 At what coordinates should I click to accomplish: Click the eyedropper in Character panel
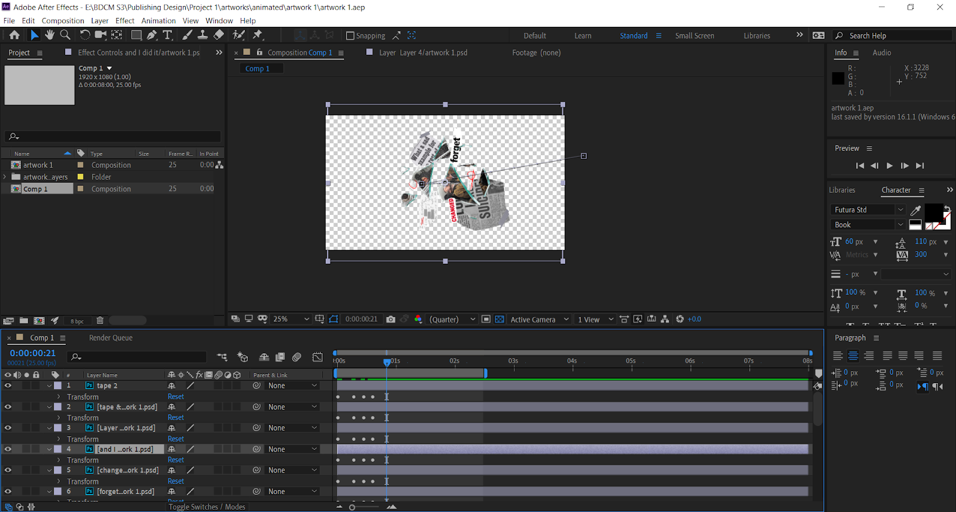click(x=915, y=210)
